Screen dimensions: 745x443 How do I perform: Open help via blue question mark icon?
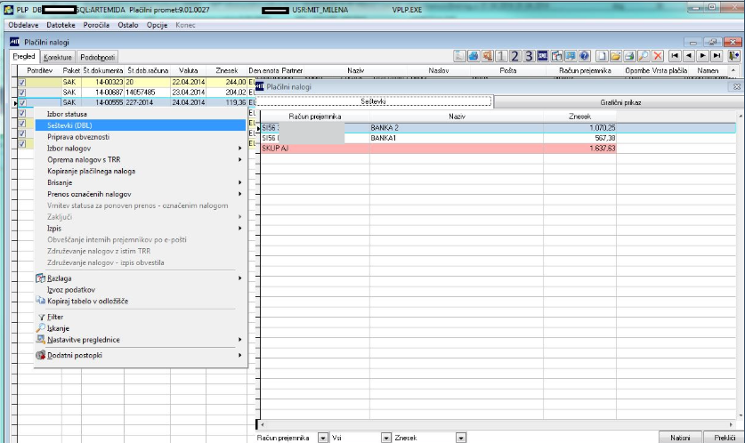(x=585, y=56)
